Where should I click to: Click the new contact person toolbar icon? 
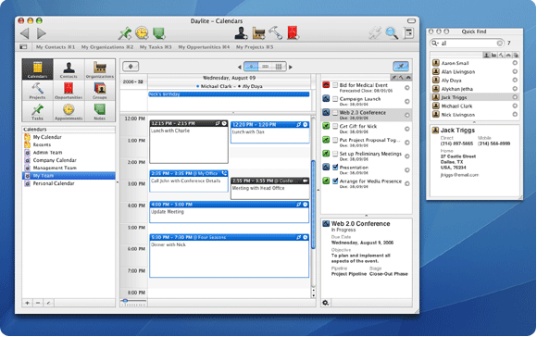point(241,33)
